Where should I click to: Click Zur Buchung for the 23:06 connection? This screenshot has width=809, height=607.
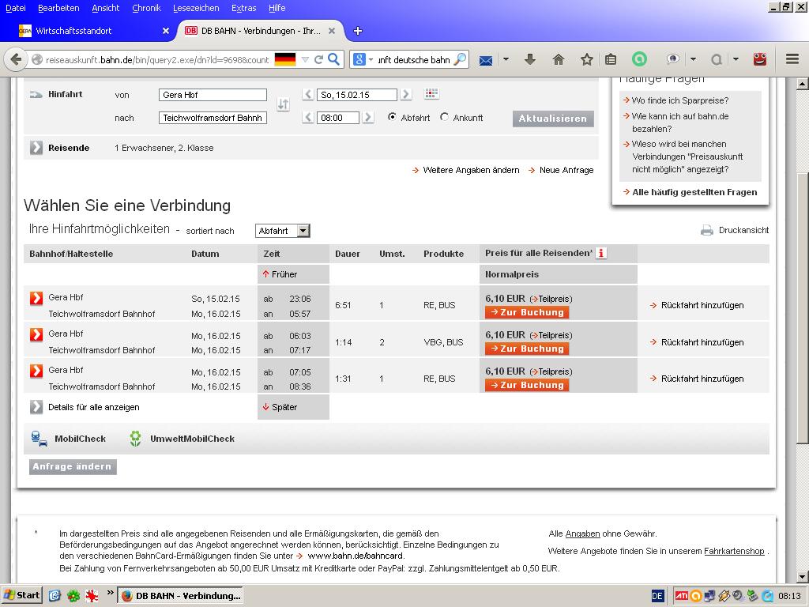point(527,312)
